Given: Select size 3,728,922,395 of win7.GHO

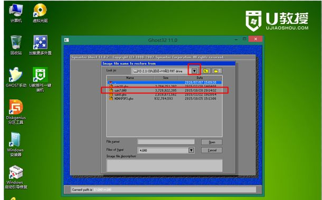Looking at the screenshot, I should tap(166, 90).
